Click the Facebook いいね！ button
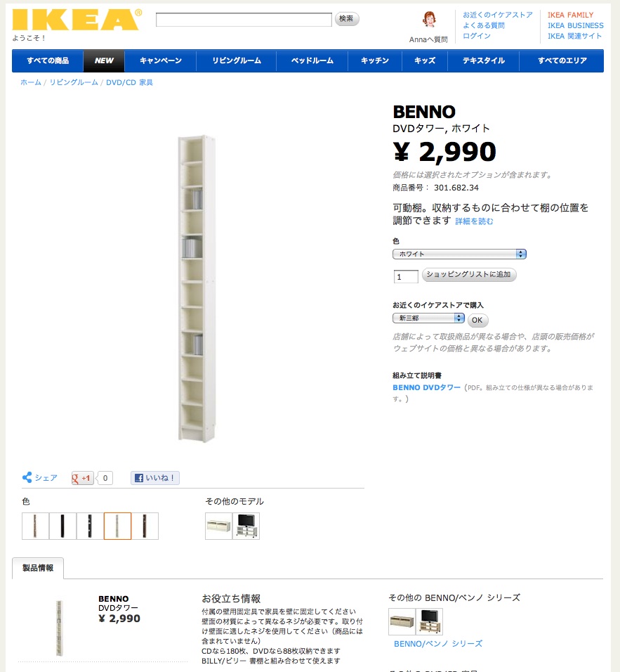620x672 pixels. coord(155,478)
